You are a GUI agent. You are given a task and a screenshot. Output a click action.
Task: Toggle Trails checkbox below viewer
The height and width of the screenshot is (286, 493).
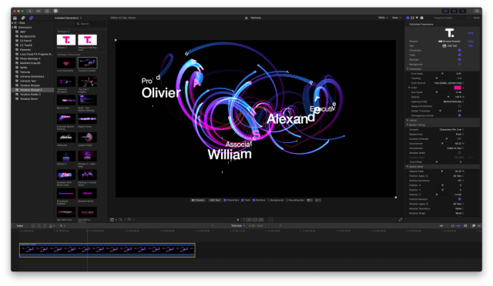tap(243, 201)
